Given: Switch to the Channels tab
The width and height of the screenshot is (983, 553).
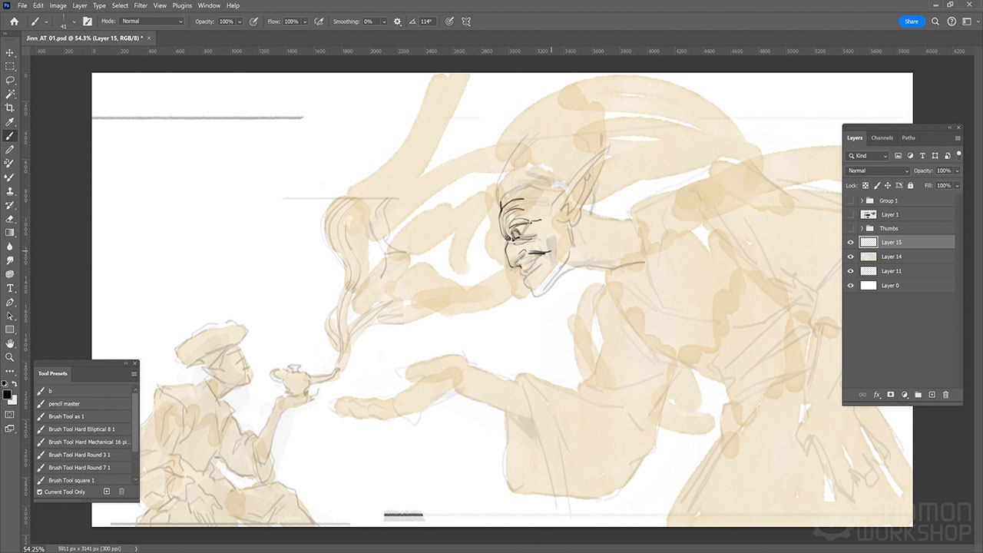Looking at the screenshot, I should point(882,138).
